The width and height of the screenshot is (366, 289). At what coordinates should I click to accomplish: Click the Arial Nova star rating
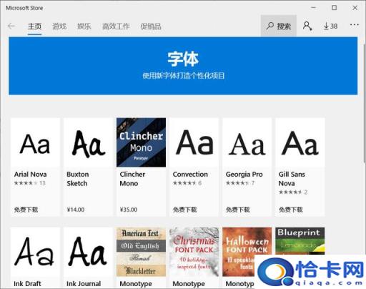[26, 183]
